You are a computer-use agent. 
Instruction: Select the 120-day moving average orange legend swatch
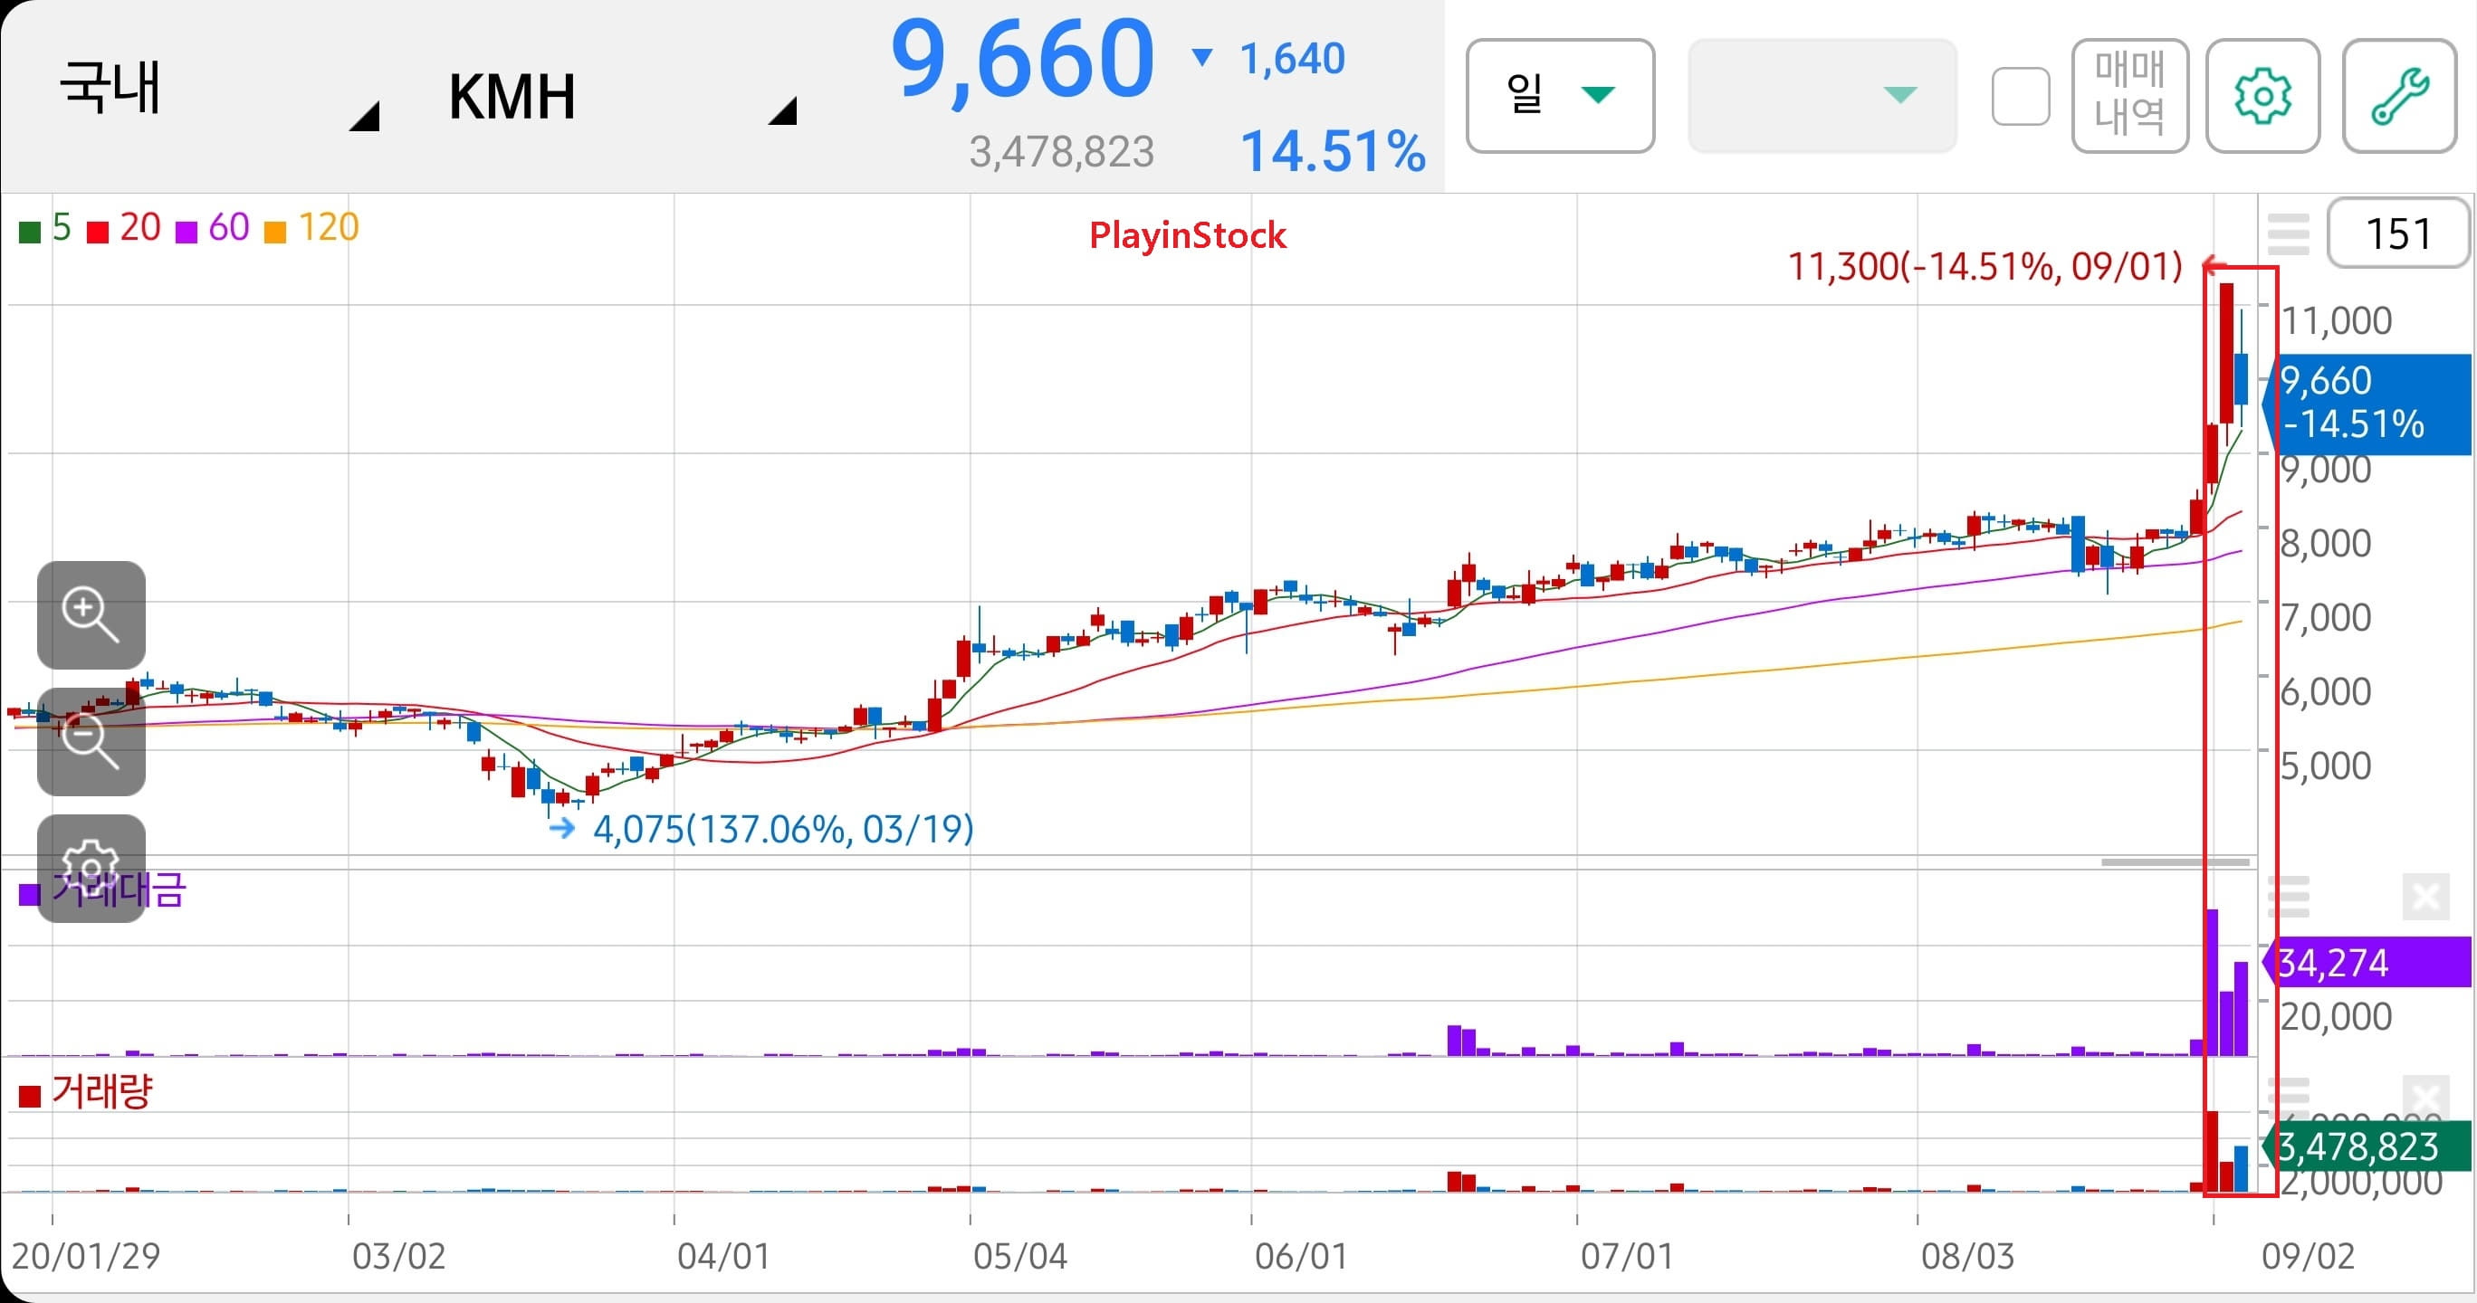coord(275,232)
